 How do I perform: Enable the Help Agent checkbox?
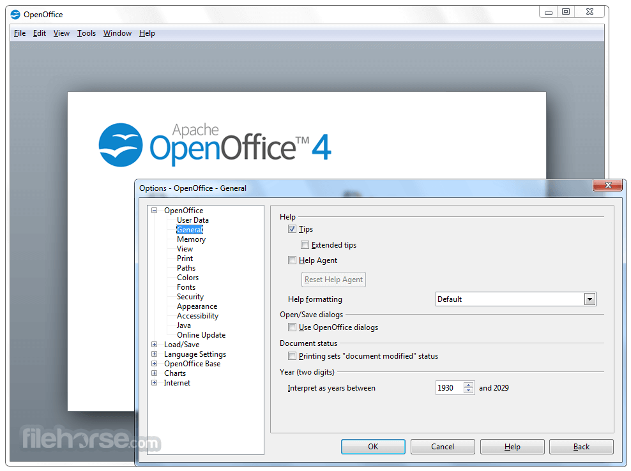[x=292, y=260]
